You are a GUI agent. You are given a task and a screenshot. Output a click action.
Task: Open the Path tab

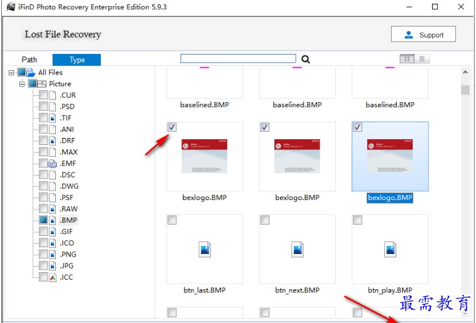(x=29, y=60)
